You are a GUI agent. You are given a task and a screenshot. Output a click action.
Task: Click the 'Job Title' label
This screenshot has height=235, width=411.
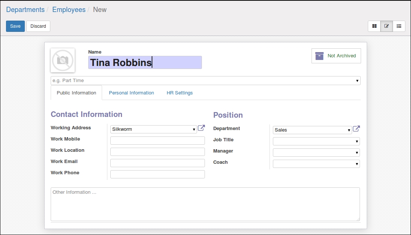[x=223, y=140]
